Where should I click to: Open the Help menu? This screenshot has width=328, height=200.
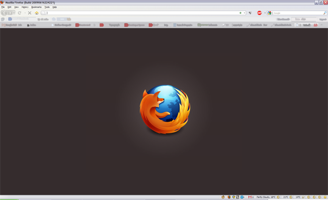click(x=55, y=7)
